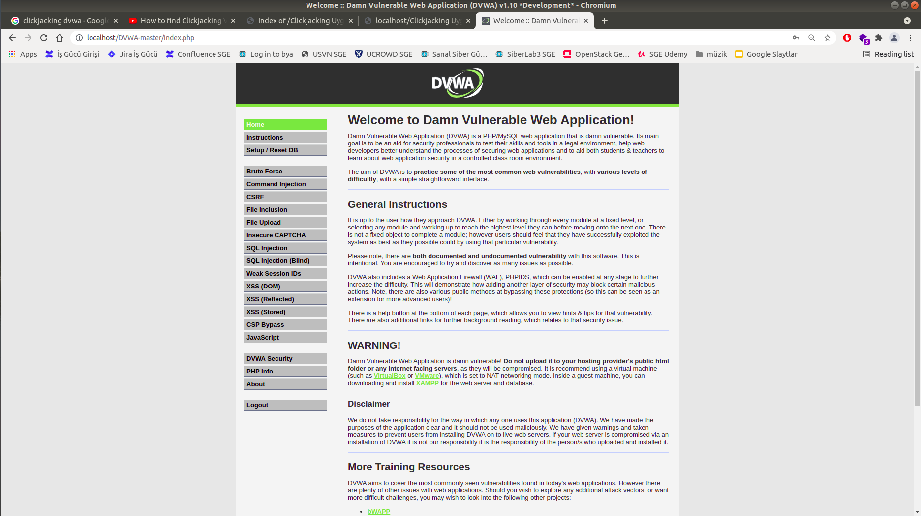Image resolution: width=921 pixels, height=516 pixels.
Task: Open the browser home page icon
Action: tap(60, 38)
